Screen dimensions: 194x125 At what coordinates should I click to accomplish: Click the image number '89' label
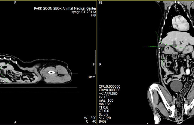coord(100,3)
